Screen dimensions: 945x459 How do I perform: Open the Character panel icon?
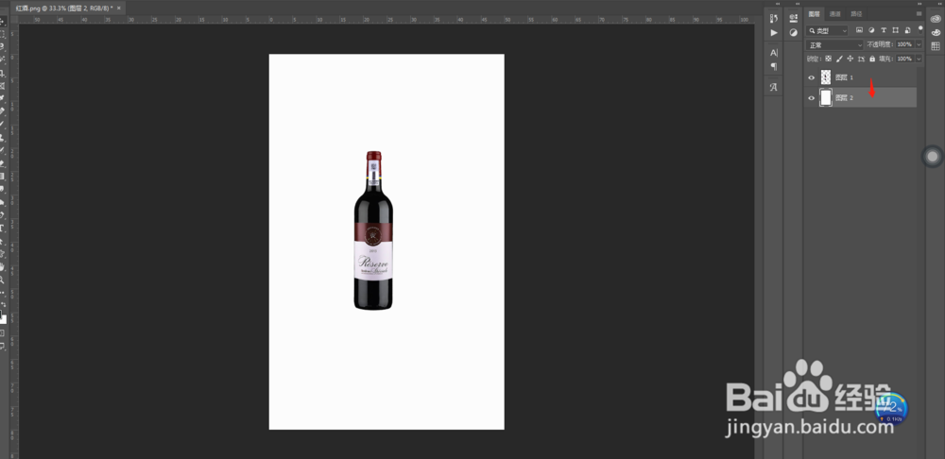774,52
